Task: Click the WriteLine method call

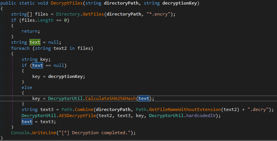Action: [x=44, y=133]
